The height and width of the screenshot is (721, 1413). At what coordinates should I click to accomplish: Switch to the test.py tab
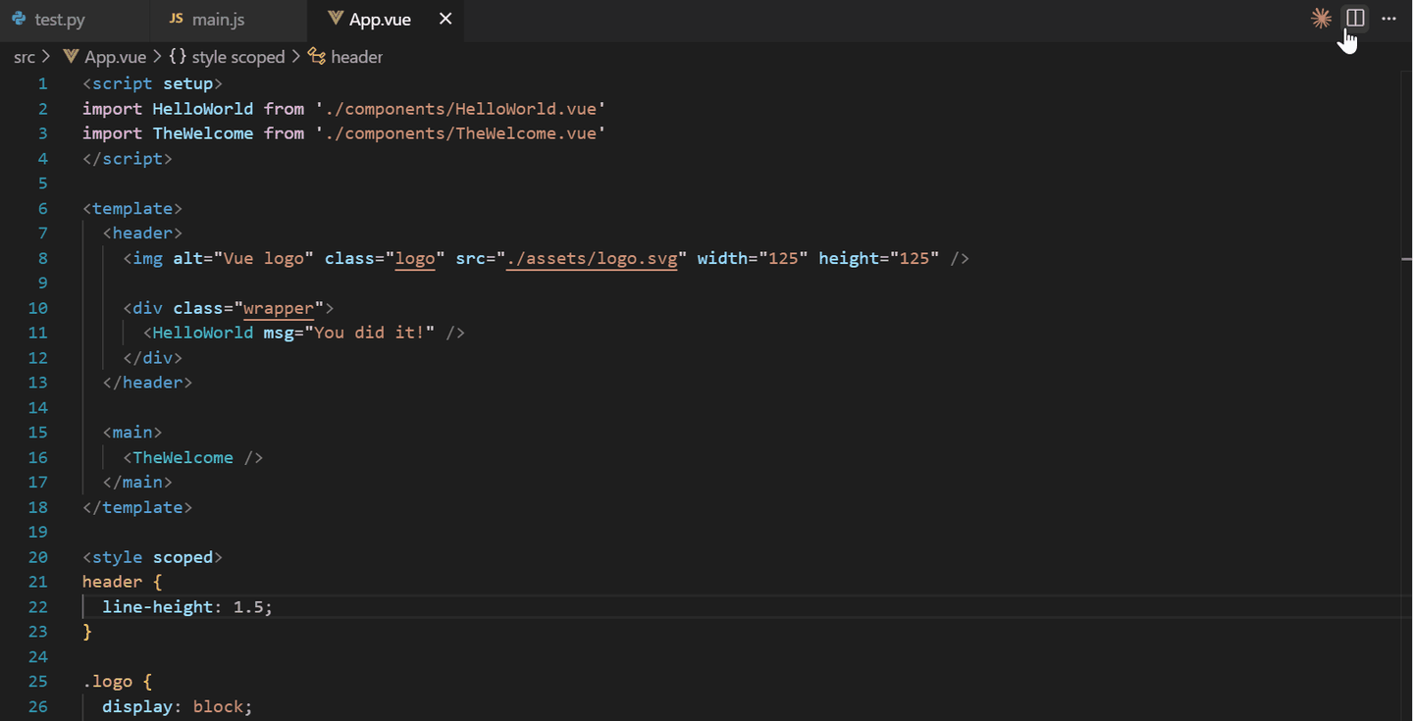(x=60, y=20)
